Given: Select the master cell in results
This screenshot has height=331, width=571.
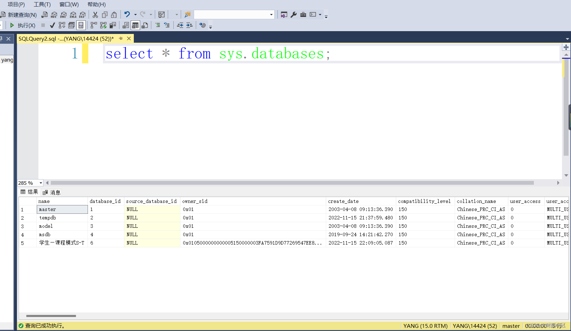Looking at the screenshot, I should coord(62,209).
